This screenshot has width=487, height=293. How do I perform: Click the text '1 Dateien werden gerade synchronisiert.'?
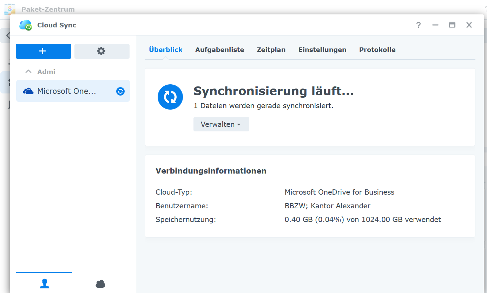pos(263,106)
